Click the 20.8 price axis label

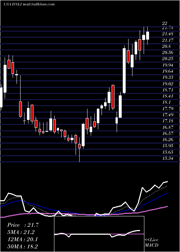[167, 46]
